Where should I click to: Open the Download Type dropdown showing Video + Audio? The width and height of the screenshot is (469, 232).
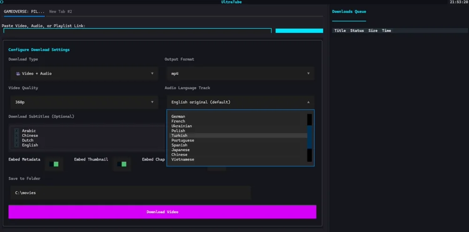[x=84, y=74]
